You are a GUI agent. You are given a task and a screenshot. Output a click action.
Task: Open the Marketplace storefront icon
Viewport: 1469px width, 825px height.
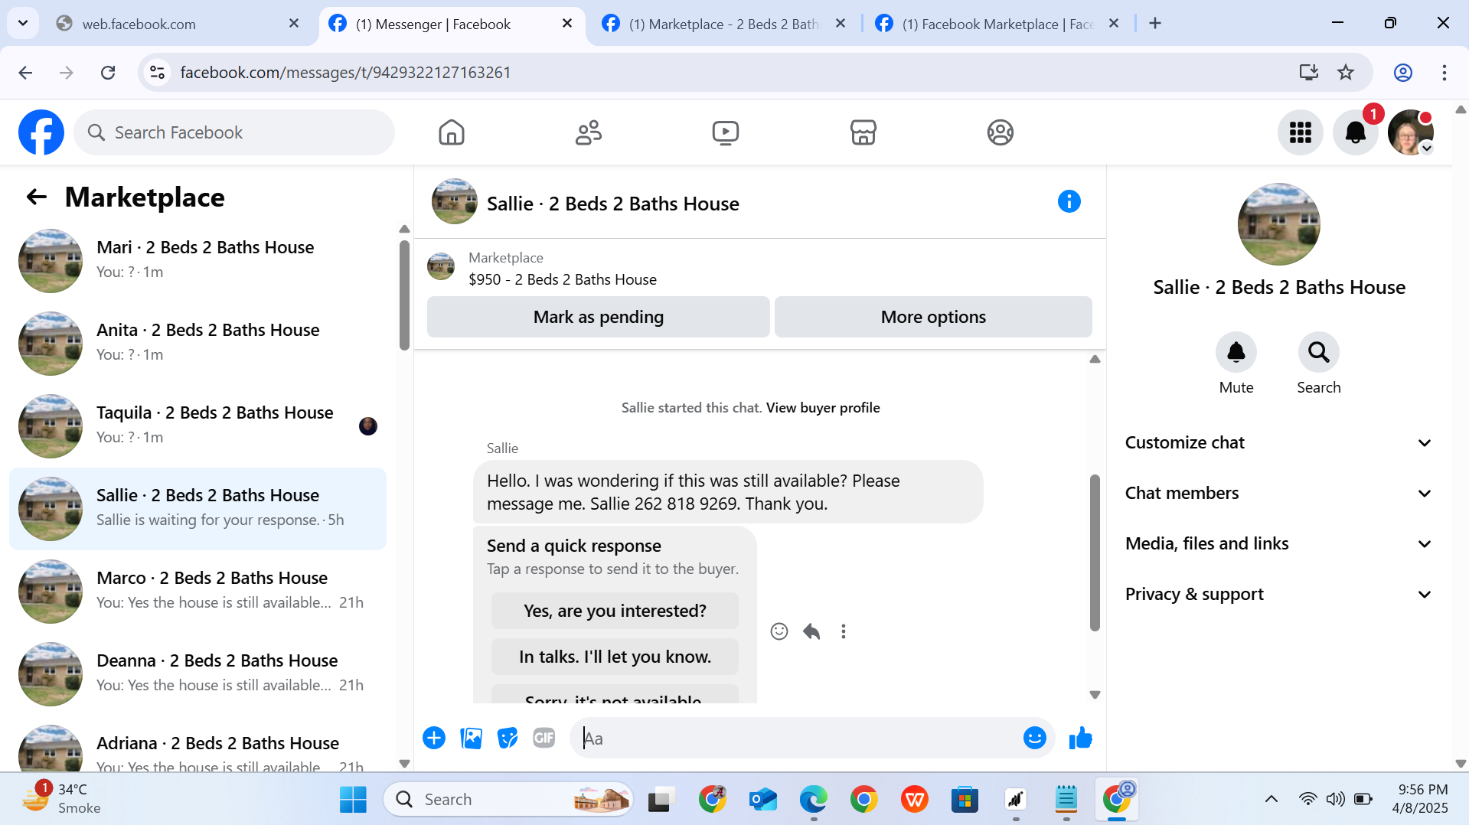[x=863, y=132]
